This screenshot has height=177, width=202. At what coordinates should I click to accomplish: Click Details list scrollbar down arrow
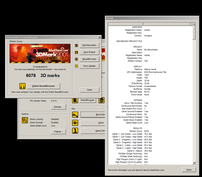click(194, 163)
